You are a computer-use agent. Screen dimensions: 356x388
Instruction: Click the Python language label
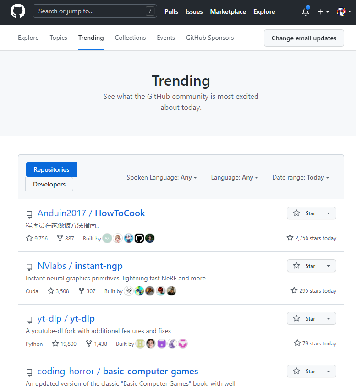pyautogui.click(x=34, y=344)
